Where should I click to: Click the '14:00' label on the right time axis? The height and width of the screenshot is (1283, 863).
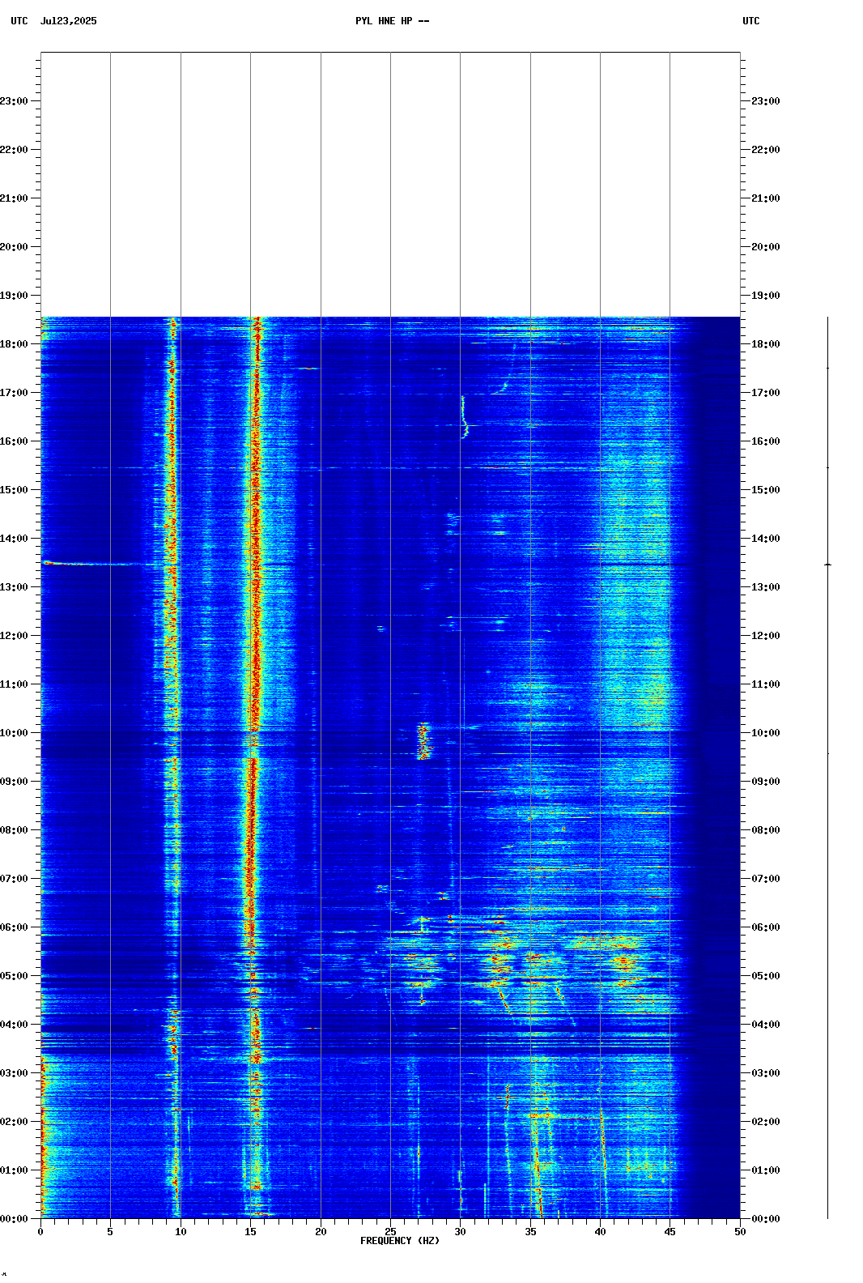(766, 539)
